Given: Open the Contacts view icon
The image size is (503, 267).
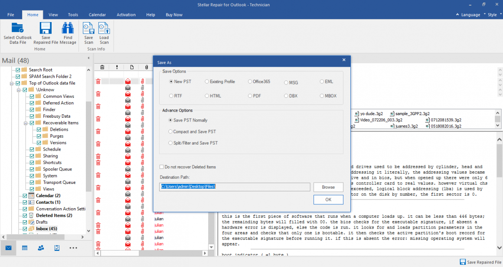Looking at the screenshot, I should (41, 248).
